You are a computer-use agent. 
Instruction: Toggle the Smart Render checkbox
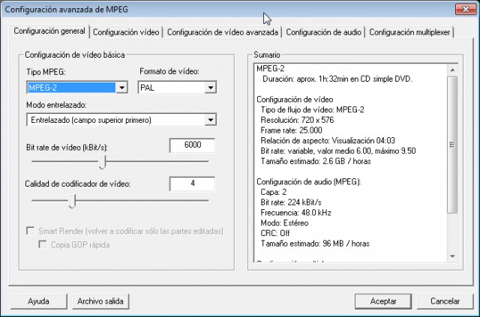[x=30, y=231]
